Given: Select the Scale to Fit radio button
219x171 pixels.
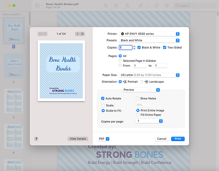Looking at the screenshot, I should [103, 110].
